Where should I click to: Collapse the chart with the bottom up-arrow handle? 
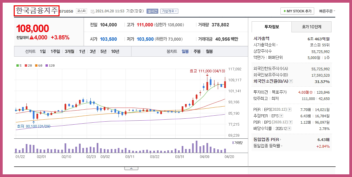pyautogui.click(x=131, y=168)
